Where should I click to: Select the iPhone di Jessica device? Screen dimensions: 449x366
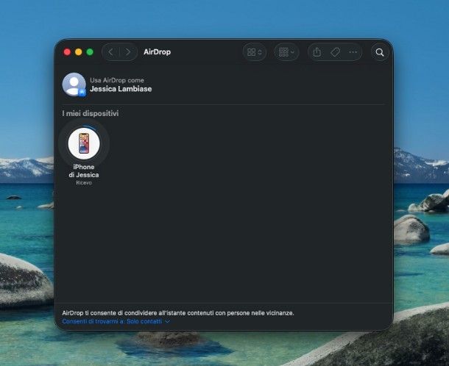click(x=84, y=143)
